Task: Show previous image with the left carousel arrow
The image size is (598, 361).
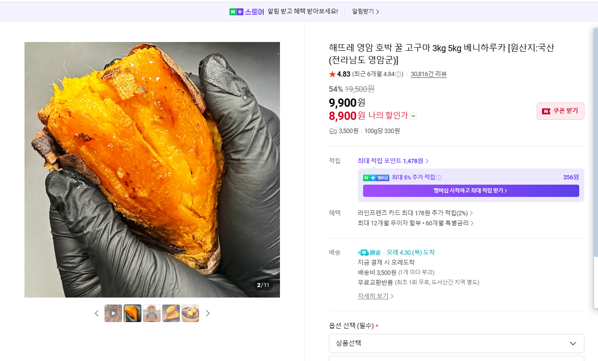Action: point(97,313)
